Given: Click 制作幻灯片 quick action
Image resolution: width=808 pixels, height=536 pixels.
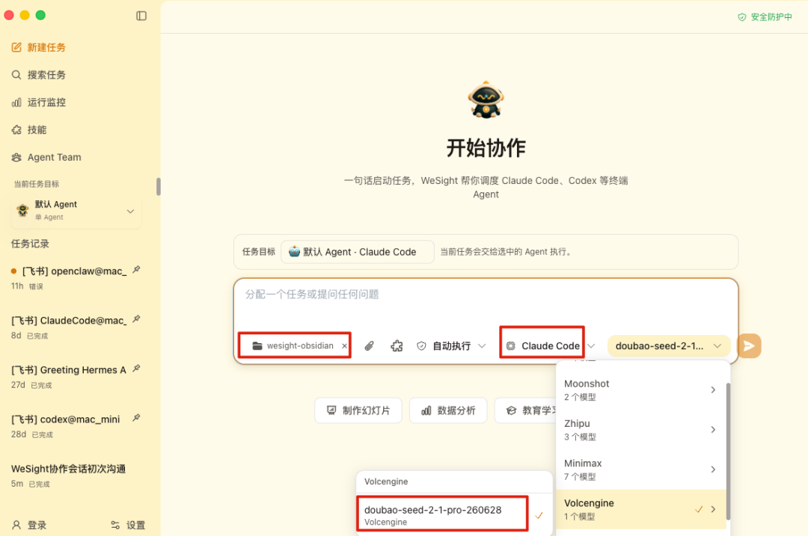Looking at the screenshot, I should coord(358,410).
